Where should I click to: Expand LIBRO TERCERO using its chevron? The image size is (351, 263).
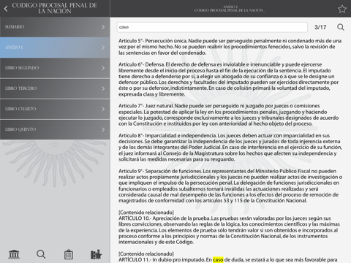[103, 88]
